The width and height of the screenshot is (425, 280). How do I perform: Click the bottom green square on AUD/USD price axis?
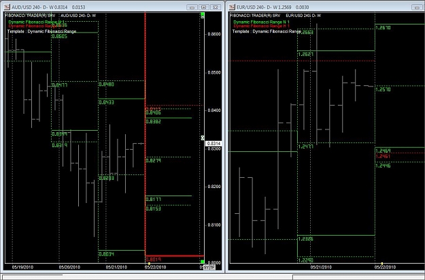tap(203, 262)
